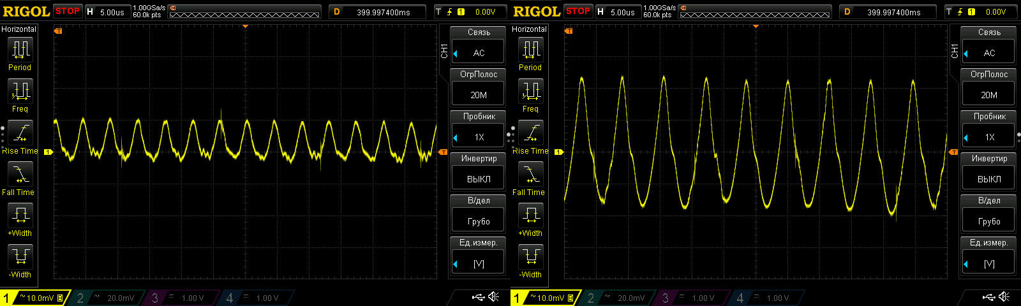Switch to channel 2 tab on left screen
Screen dimensions: 1021x306
108,298
